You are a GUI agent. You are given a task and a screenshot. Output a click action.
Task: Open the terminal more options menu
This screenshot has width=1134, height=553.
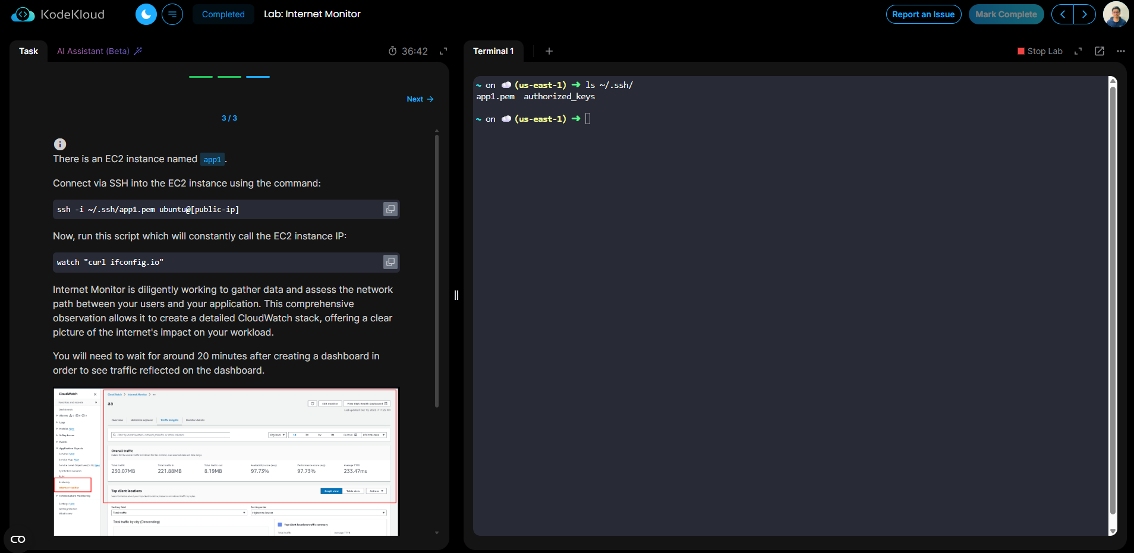click(1121, 51)
